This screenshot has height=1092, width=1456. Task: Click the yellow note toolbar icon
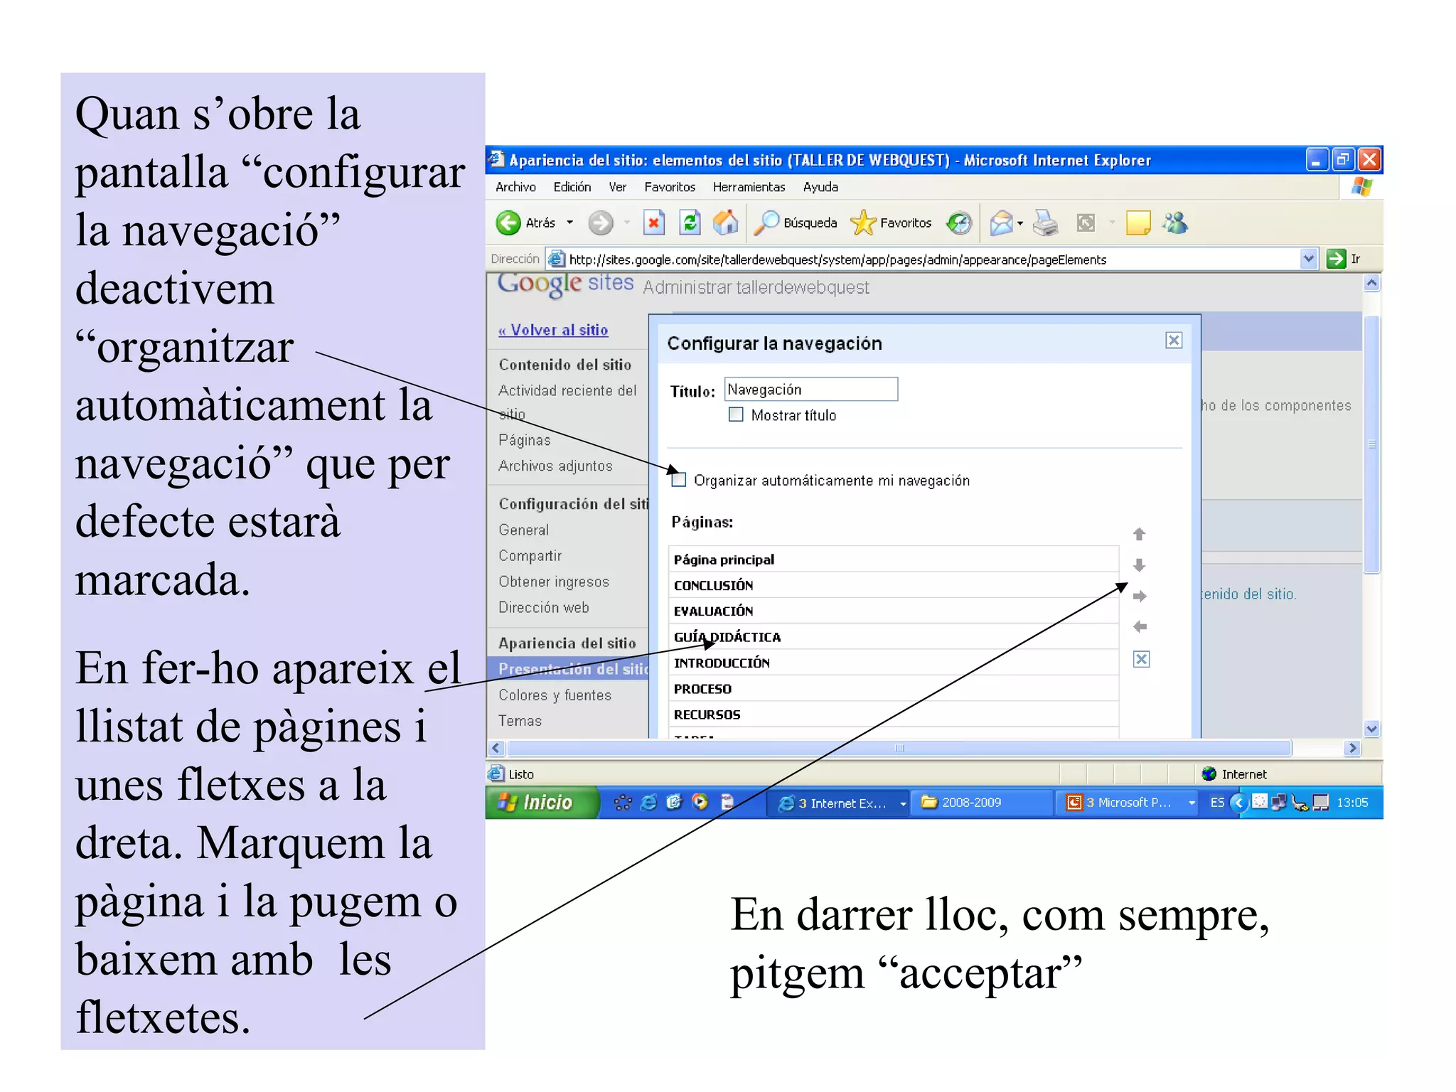pos(1138,223)
